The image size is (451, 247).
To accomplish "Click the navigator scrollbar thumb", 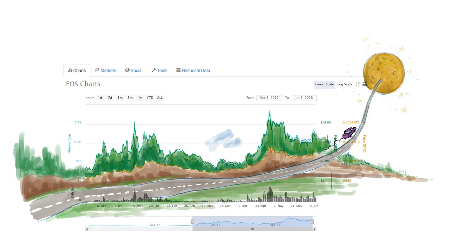I will [x=253, y=229].
